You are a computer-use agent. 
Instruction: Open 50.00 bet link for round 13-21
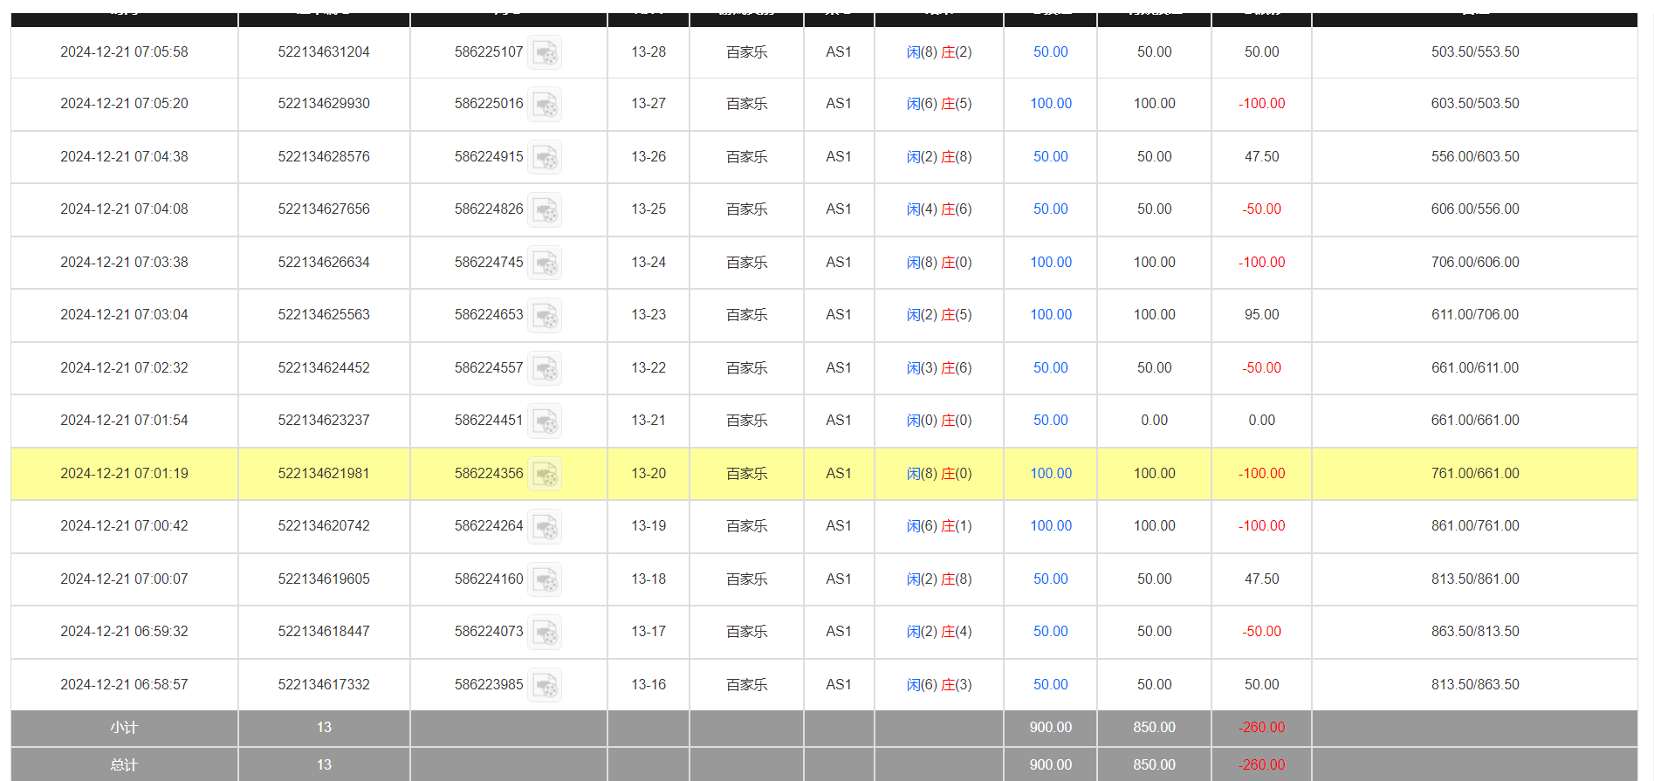[1050, 421]
